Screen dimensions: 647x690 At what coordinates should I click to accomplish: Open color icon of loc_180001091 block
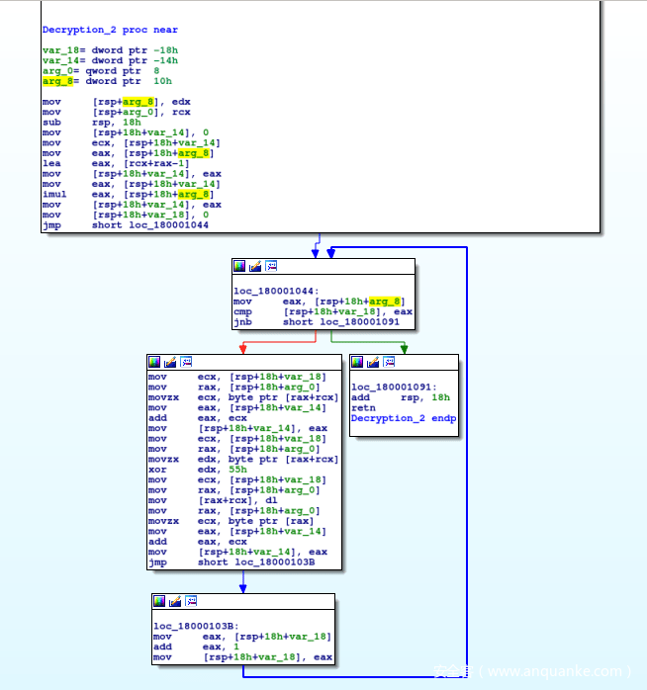[x=357, y=362]
